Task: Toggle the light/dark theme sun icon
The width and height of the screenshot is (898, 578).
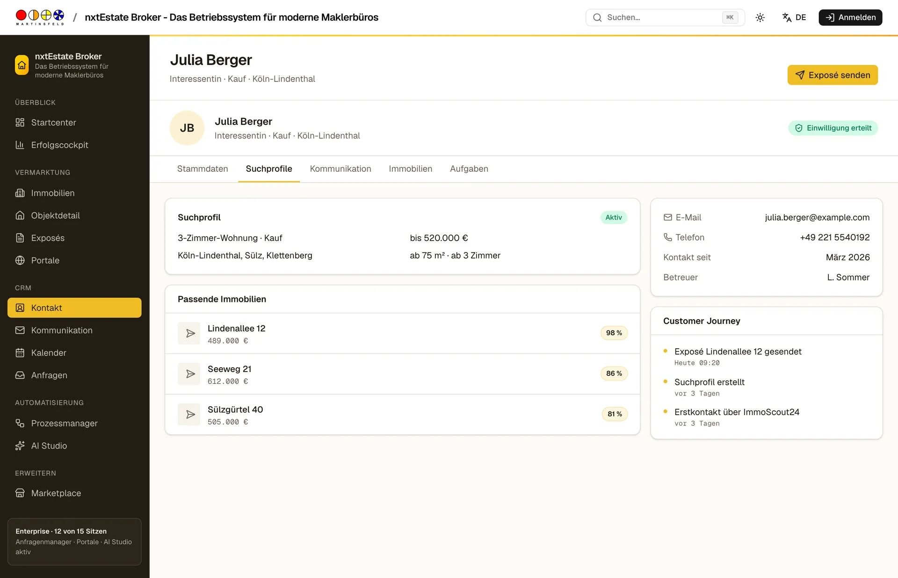Action: (x=760, y=17)
